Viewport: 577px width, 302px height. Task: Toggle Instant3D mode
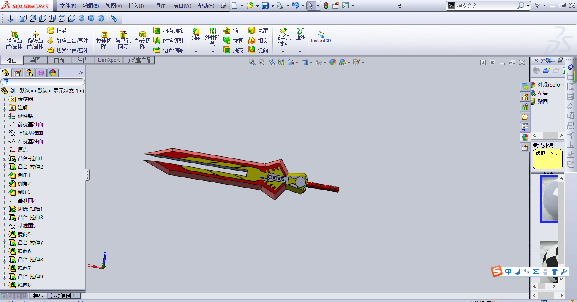click(321, 37)
